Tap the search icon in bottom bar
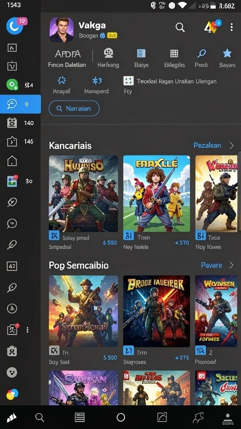Image resolution: width=241 pixels, height=429 pixels. [40, 417]
